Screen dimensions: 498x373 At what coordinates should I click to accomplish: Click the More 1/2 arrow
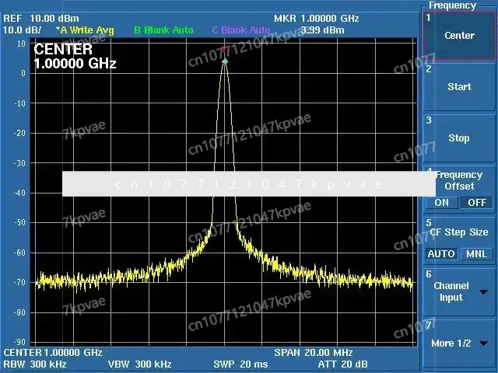click(484, 343)
